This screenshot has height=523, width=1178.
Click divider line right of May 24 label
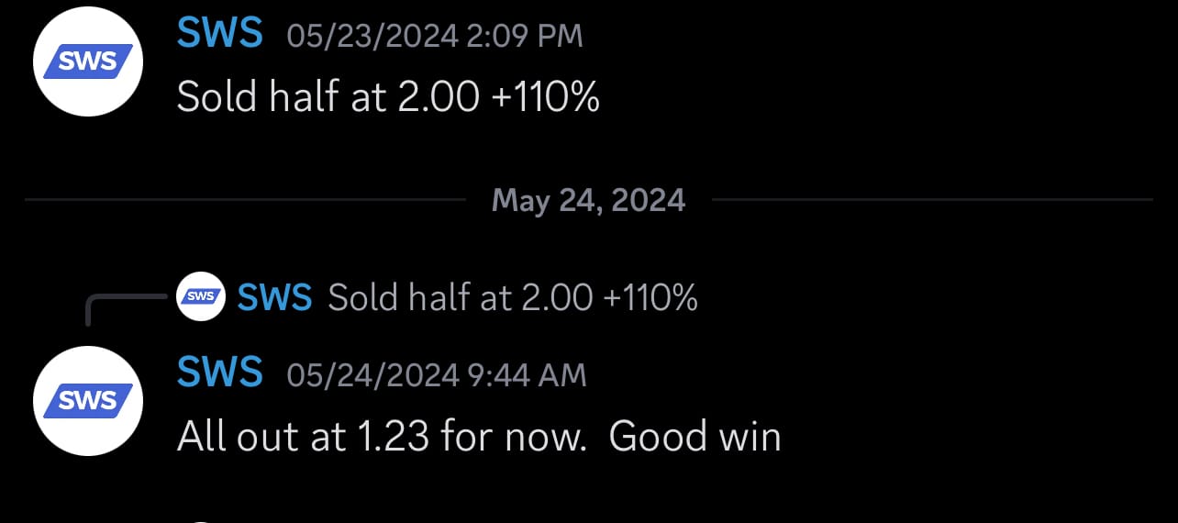point(932,199)
